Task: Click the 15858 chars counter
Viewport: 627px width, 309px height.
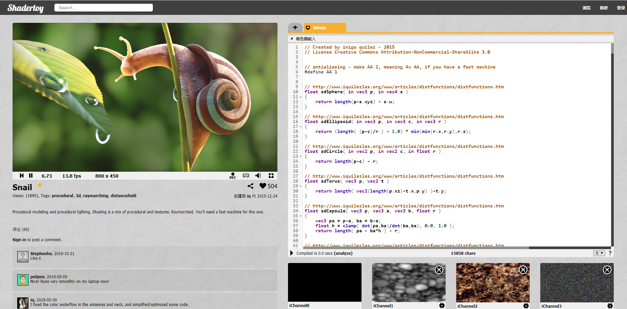Action: pos(463,253)
